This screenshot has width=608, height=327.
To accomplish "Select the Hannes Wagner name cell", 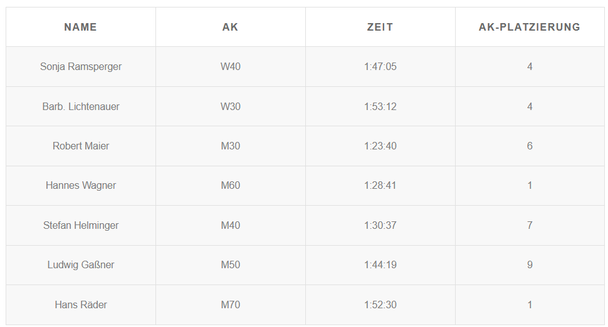I will point(81,185).
